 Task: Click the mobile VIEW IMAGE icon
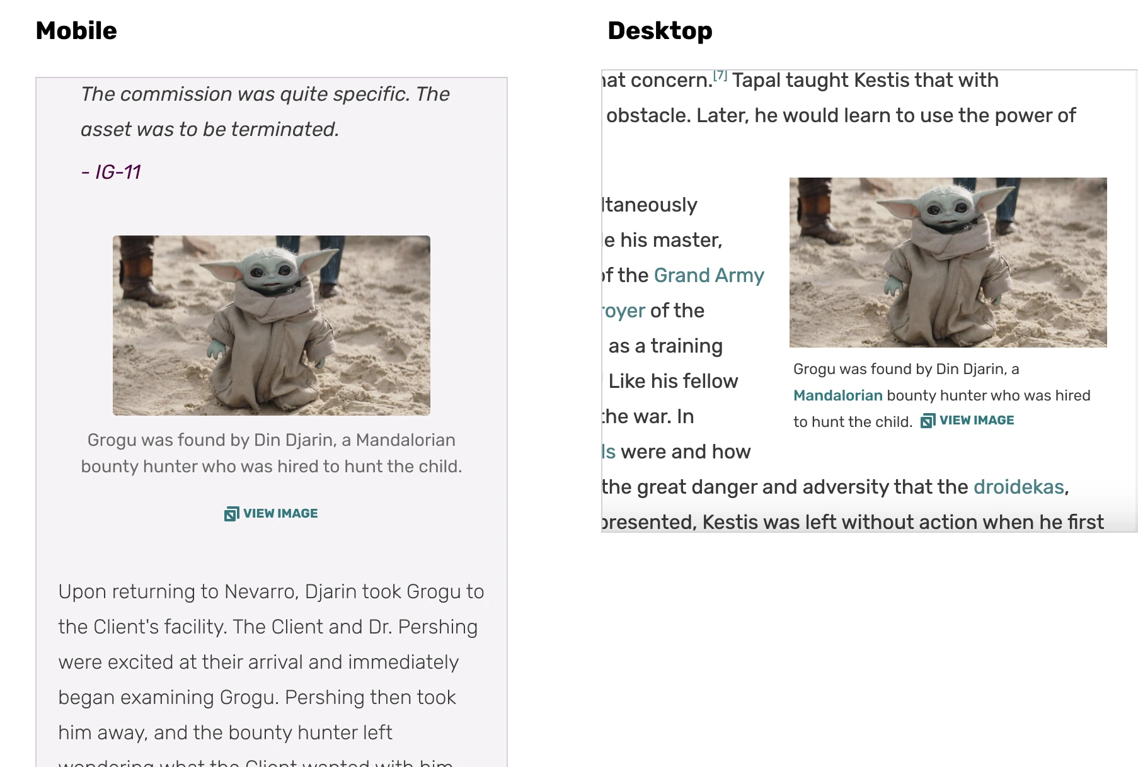[231, 514]
